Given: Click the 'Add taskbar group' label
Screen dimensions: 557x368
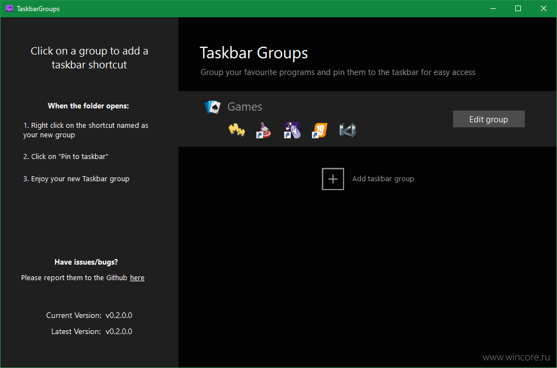Looking at the screenshot, I should (x=383, y=178).
